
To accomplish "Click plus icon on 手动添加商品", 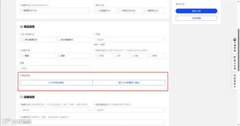I will click(50, 83).
